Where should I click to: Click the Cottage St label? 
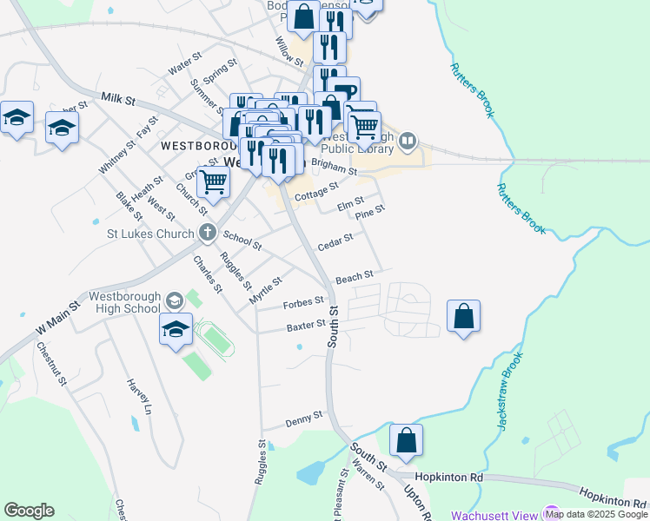316,192
